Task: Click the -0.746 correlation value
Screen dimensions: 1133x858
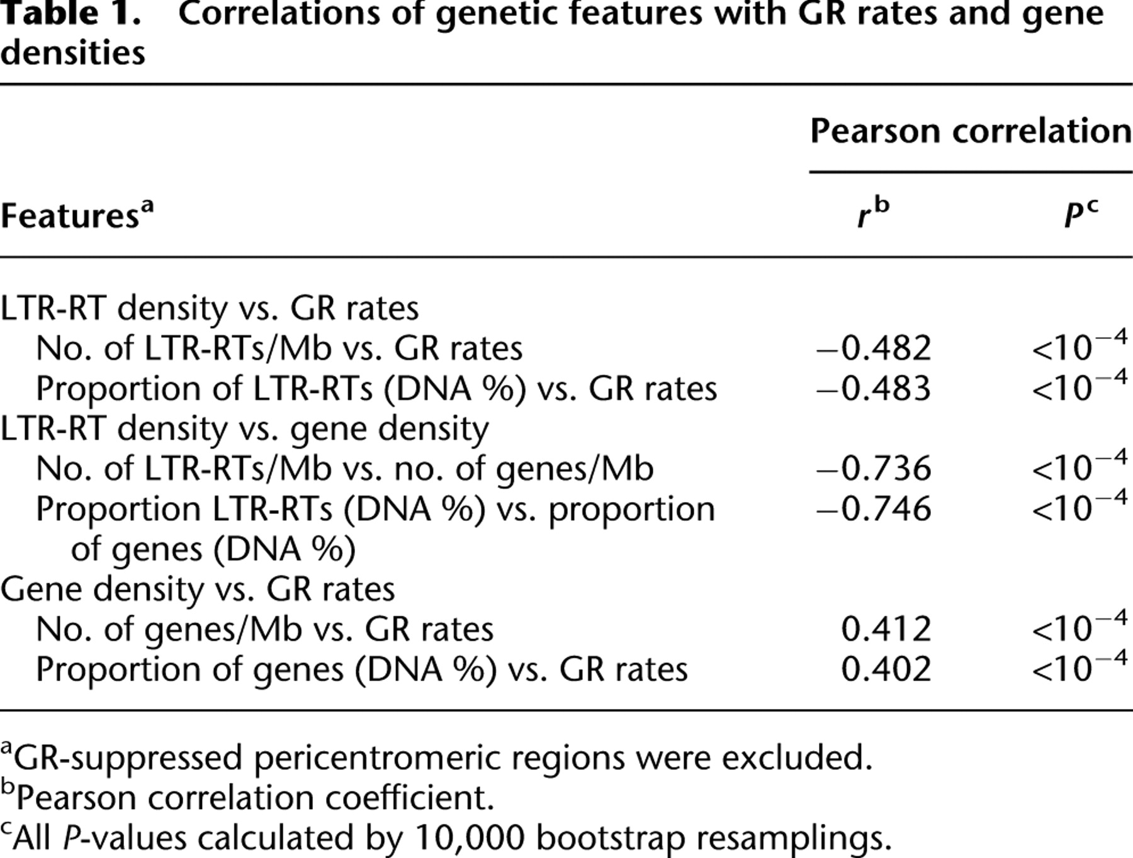Action: click(874, 509)
